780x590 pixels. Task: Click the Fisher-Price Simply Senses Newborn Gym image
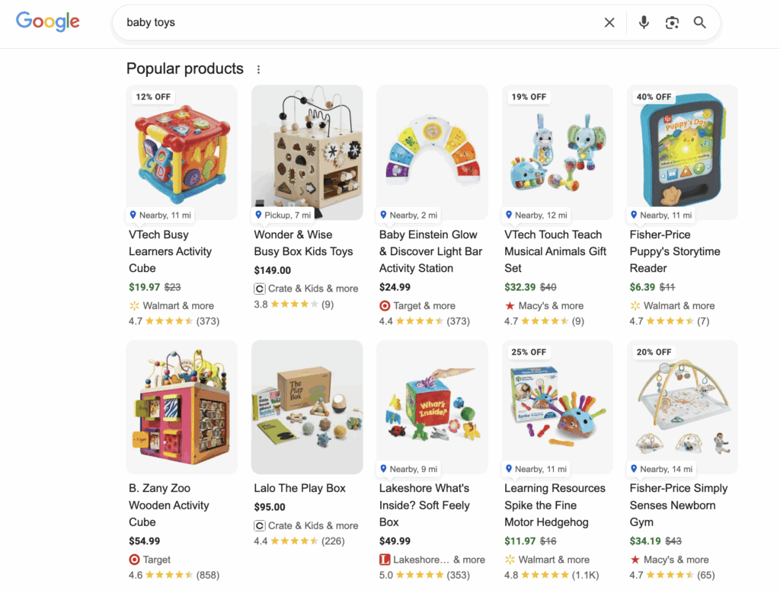[x=682, y=407]
